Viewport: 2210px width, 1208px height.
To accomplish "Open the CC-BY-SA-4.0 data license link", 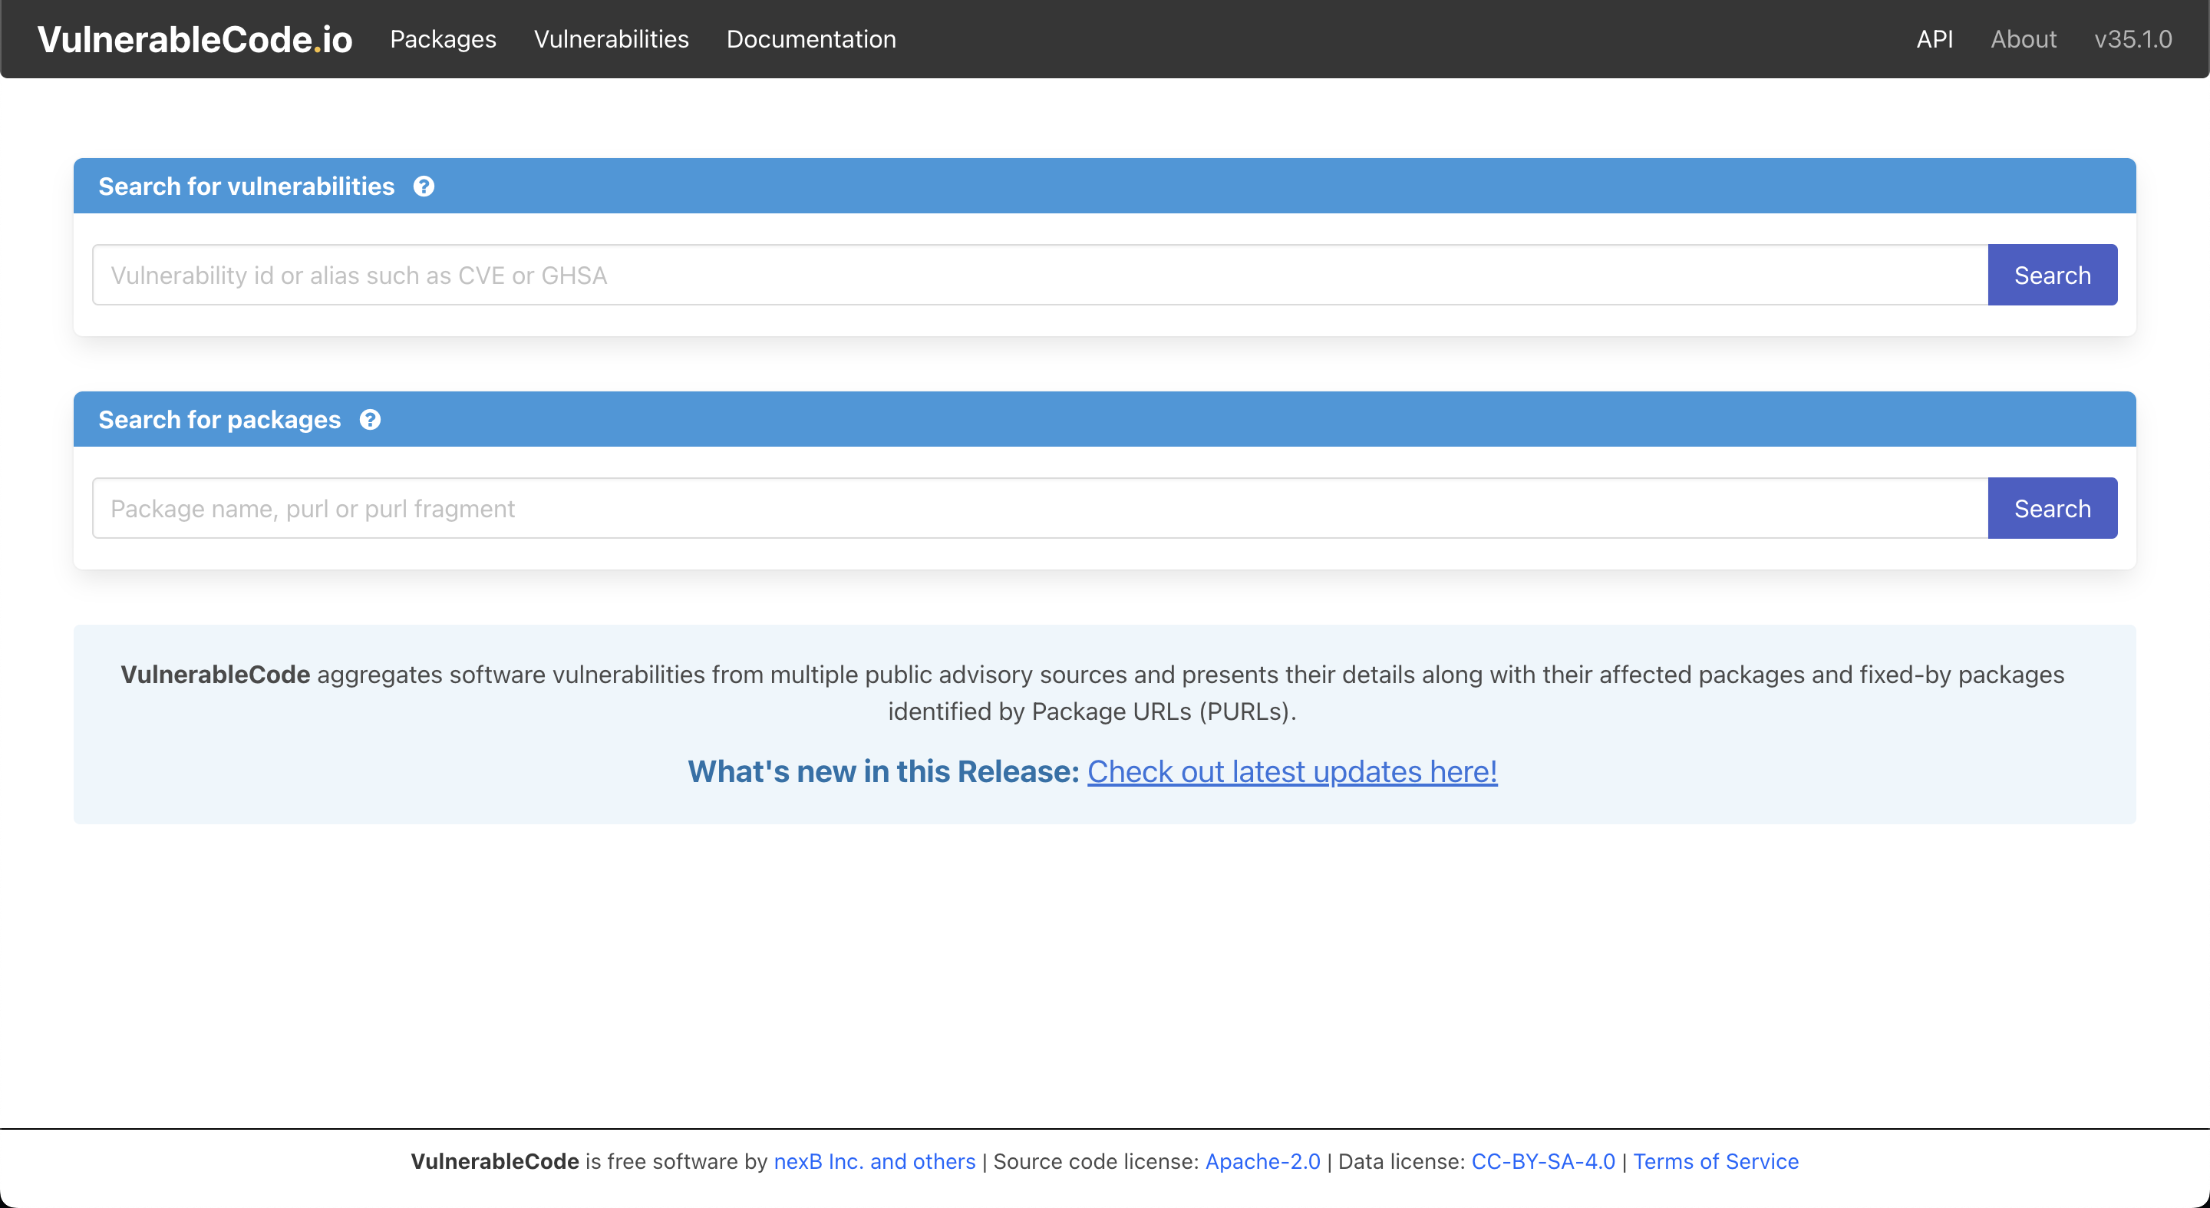I will click(1542, 1161).
